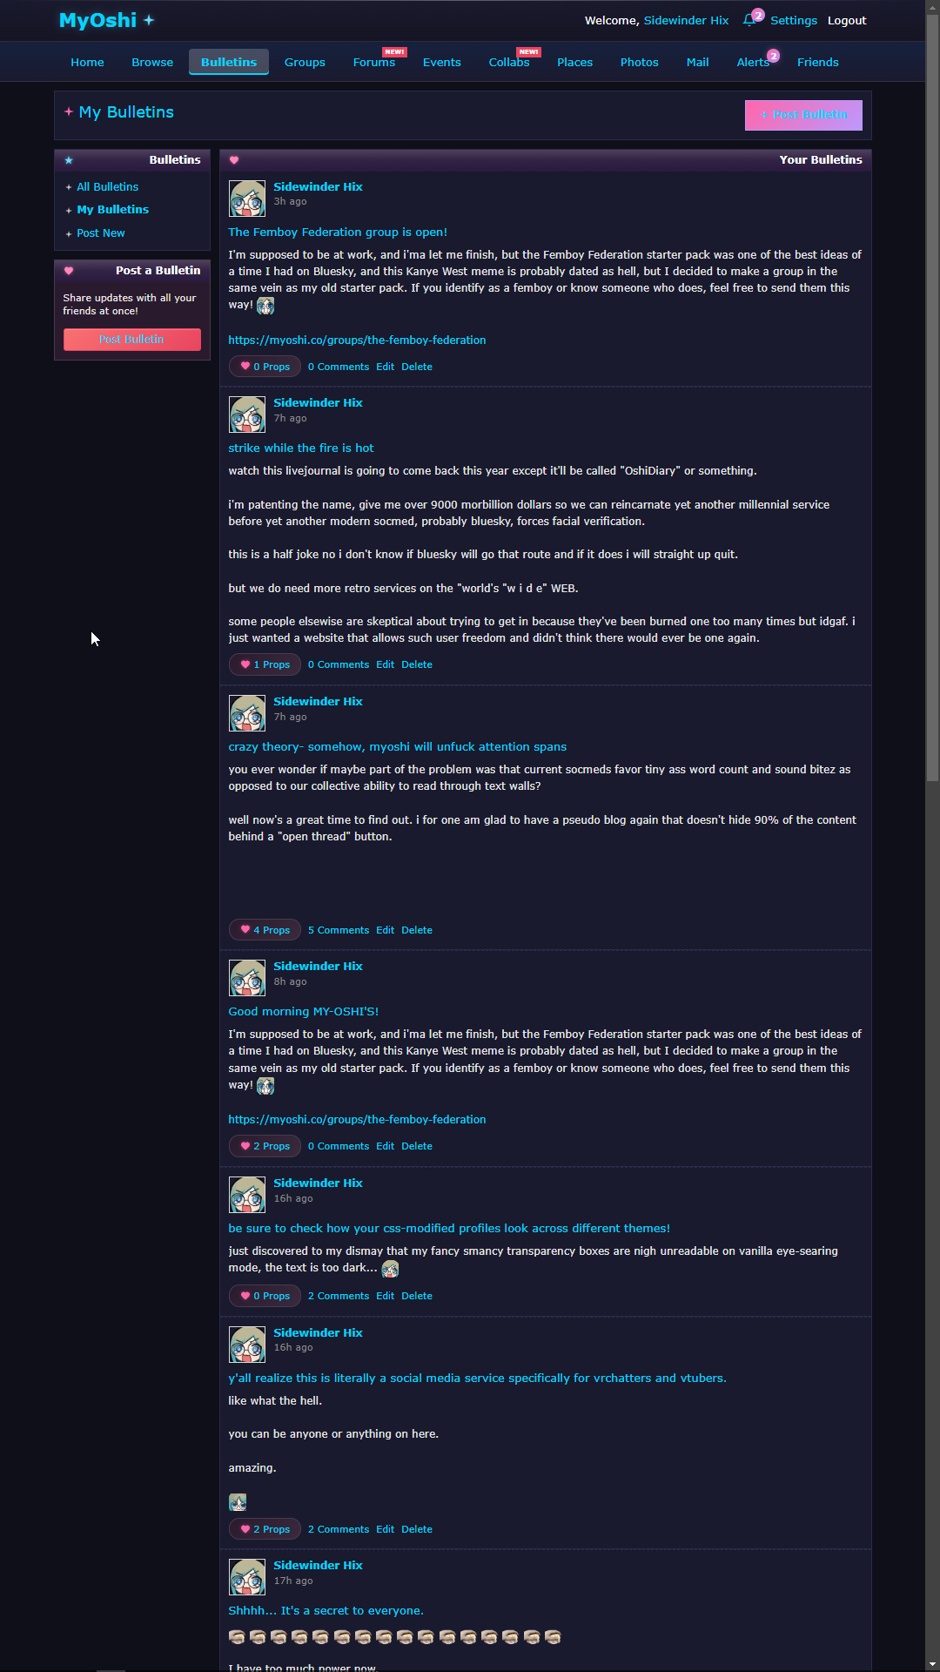The width and height of the screenshot is (940, 1672).
Task: Click avatar on 'Good morning MY-OSHI'S!' post
Action: [x=247, y=978]
